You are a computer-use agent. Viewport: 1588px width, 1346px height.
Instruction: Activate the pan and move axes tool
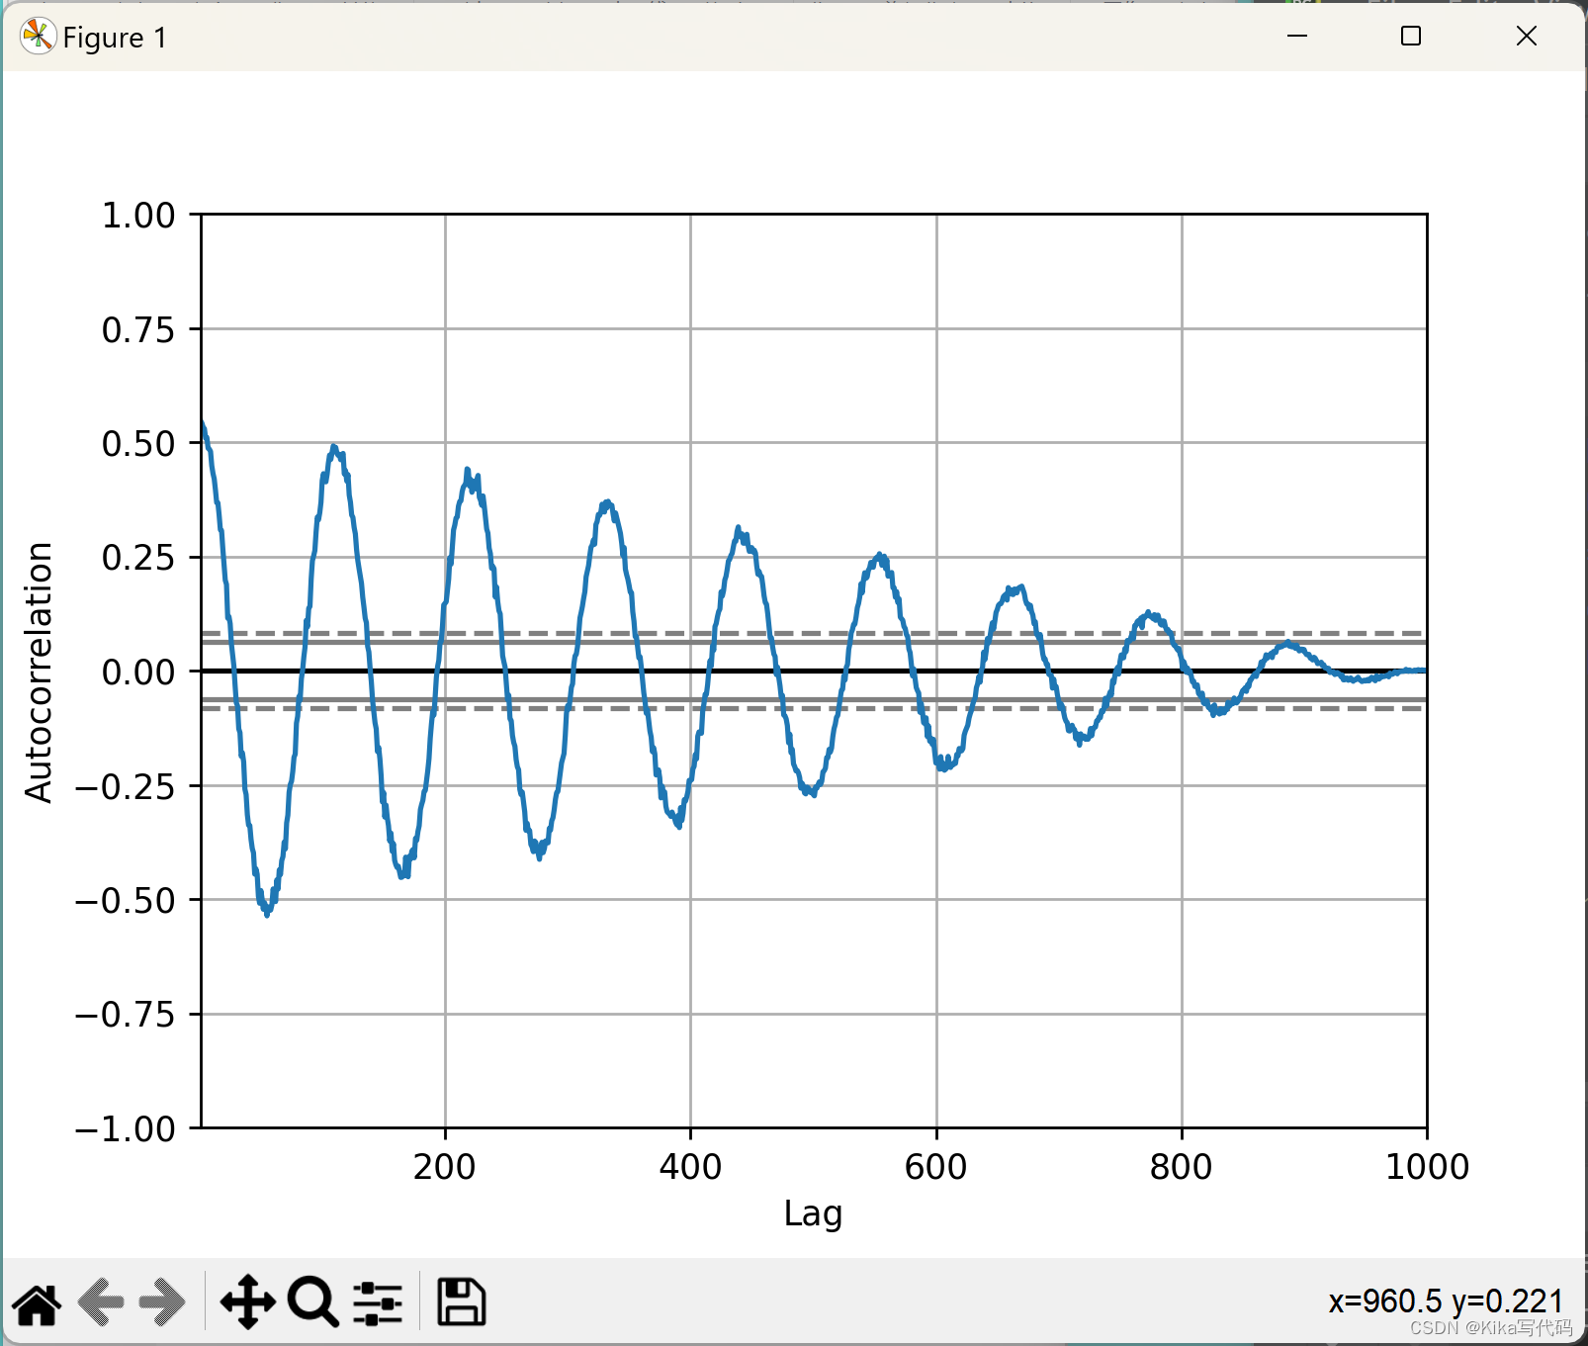pos(247,1302)
